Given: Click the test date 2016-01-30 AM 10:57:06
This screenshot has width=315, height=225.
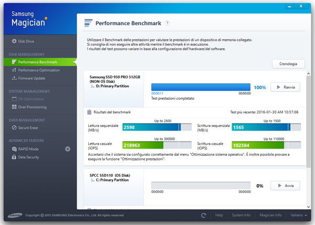Looking at the screenshot, I should click(x=277, y=112).
